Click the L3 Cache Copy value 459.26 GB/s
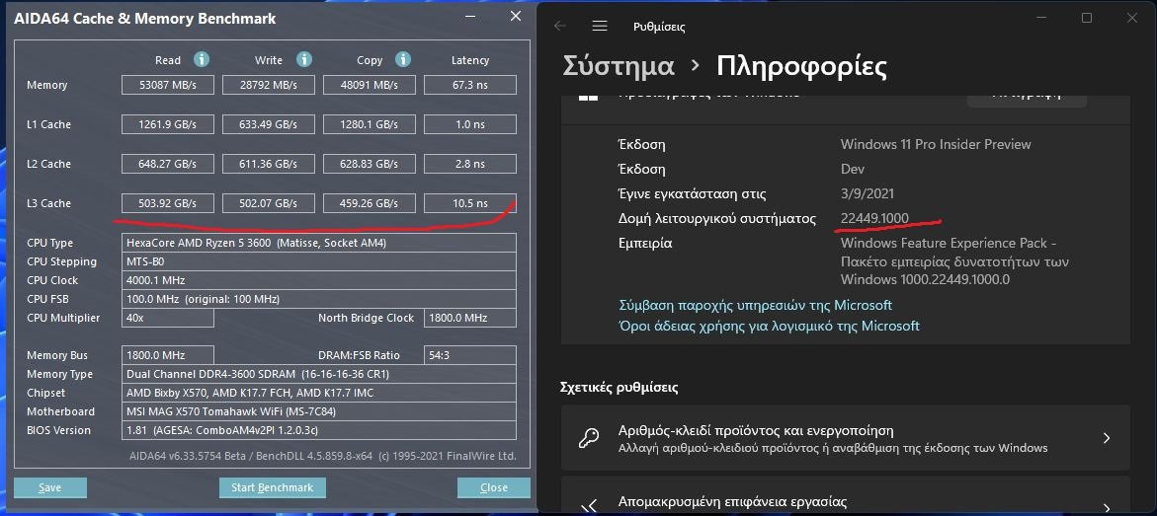Viewport: 1157px width, 516px height. (x=370, y=203)
